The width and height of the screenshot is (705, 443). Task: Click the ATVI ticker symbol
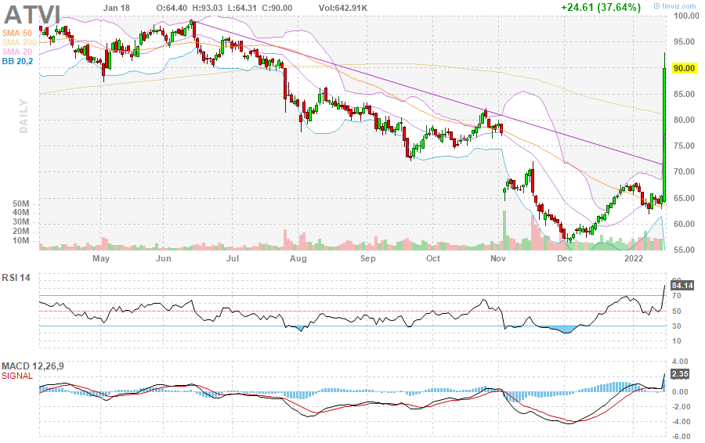(32, 15)
